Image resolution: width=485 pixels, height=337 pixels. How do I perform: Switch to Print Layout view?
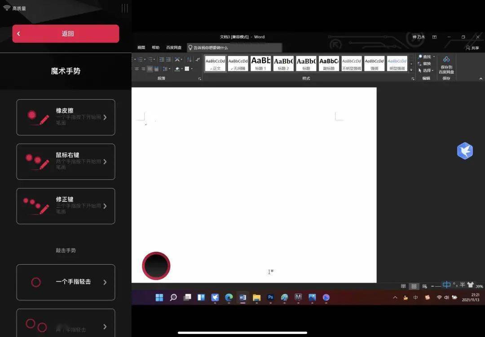[x=413, y=286]
